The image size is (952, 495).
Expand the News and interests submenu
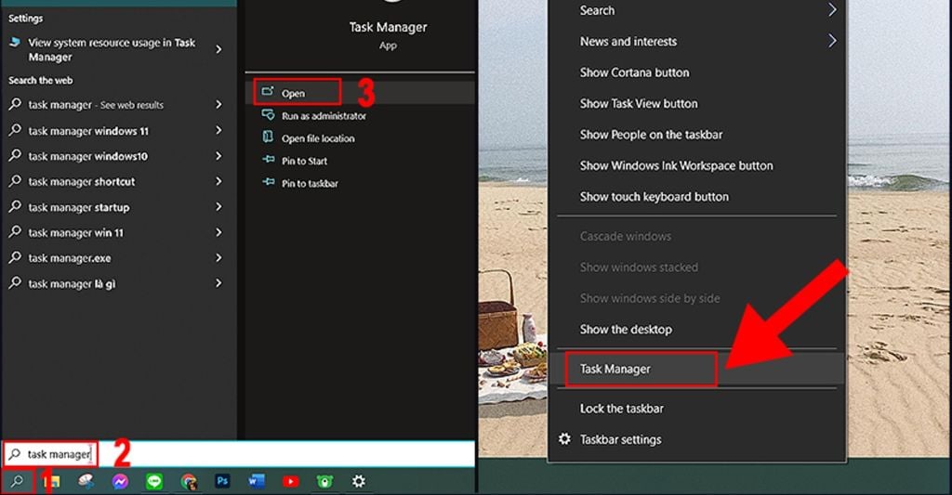tap(831, 41)
